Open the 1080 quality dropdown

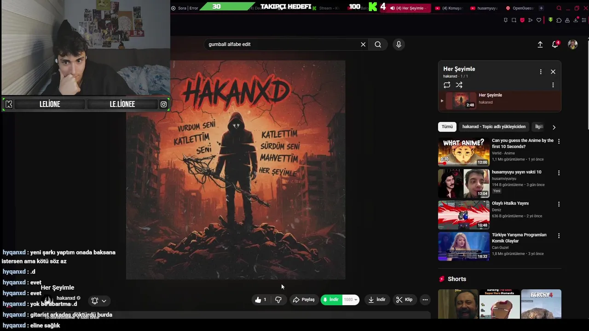pyautogui.click(x=351, y=300)
